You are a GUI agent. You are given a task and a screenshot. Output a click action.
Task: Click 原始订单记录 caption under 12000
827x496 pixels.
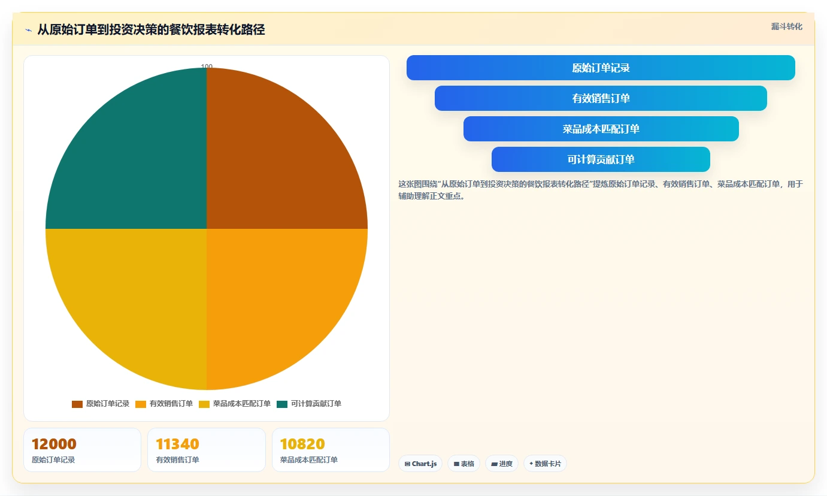[53, 460]
